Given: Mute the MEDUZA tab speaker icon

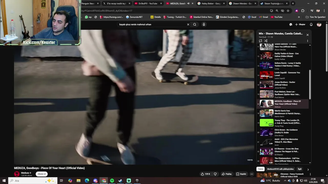Looking at the screenshot, I should click(x=188, y=4).
